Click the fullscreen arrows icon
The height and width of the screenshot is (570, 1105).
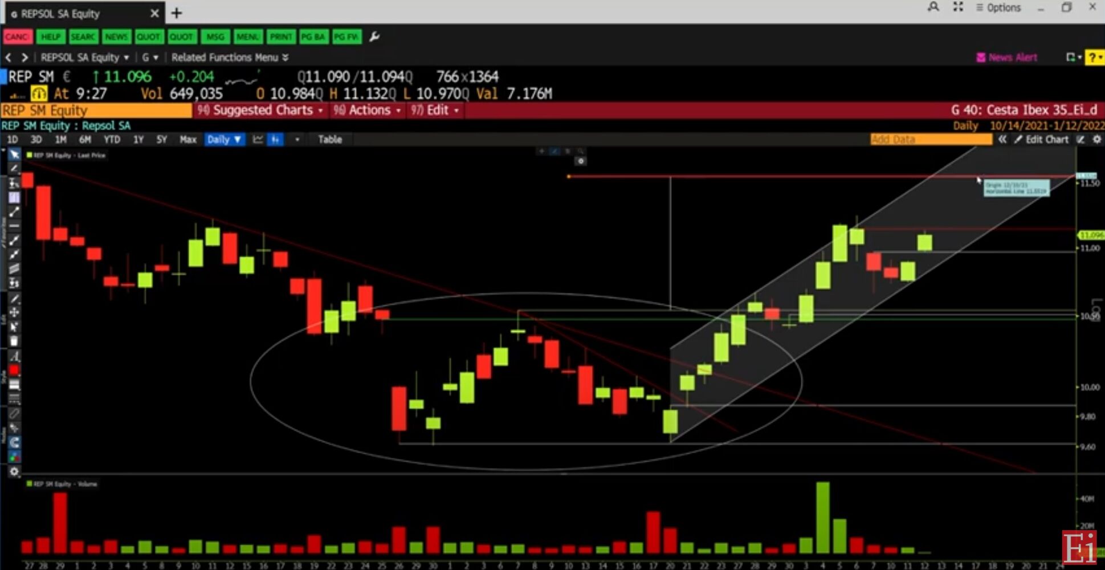[958, 7]
